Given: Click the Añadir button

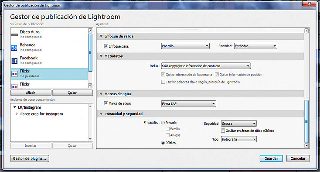Looking at the screenshot, I should point(31,93).
